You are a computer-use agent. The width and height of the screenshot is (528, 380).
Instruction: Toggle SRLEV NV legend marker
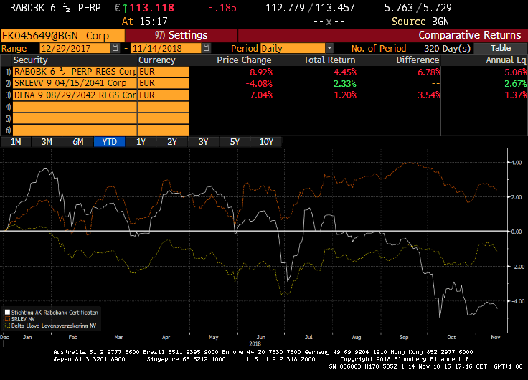coord(7,319)
